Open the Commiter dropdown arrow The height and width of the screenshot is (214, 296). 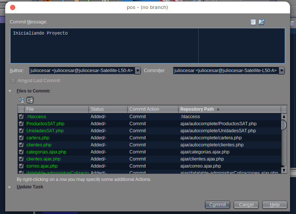(281, 71)
